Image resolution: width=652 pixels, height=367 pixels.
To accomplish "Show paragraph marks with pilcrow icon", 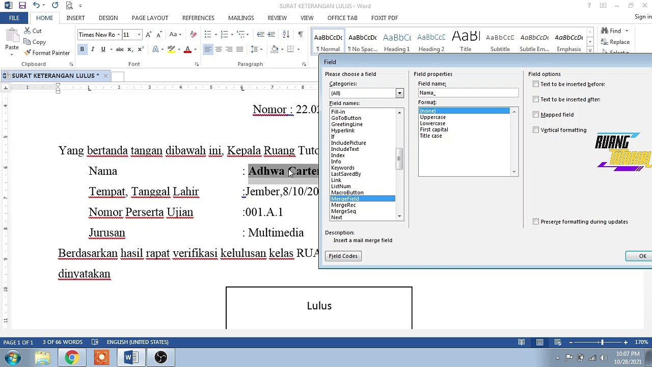I will (x=300, y=35).
